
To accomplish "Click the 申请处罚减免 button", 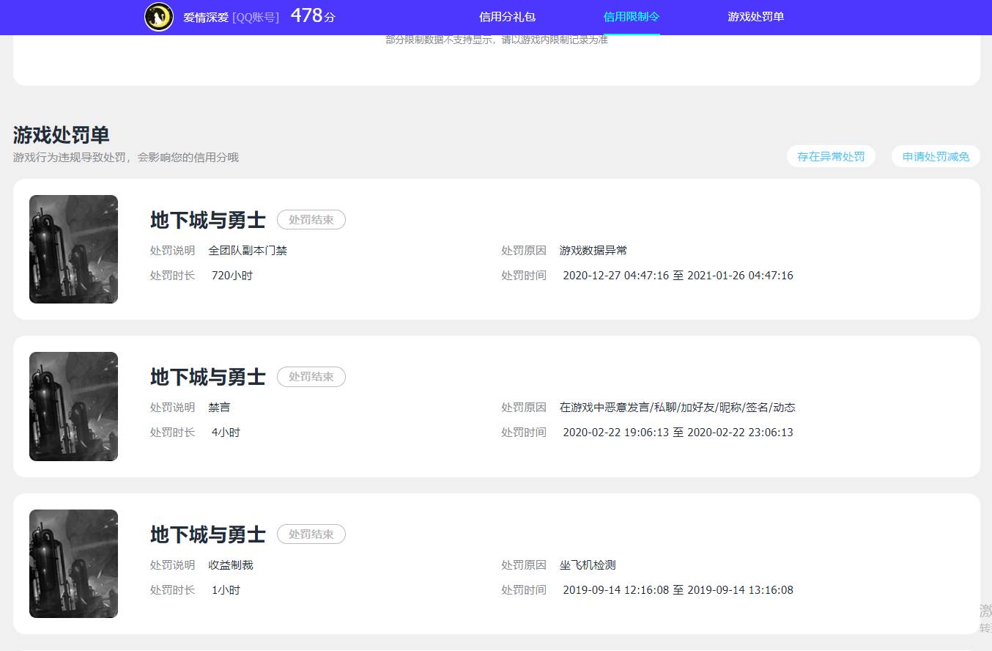I will pos(935,156).
